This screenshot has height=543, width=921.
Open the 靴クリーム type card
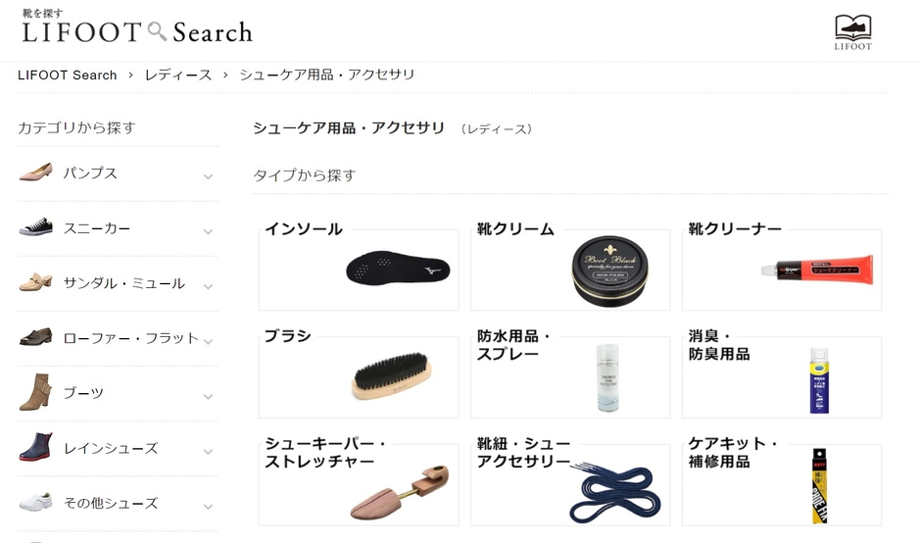click(570, 267)
